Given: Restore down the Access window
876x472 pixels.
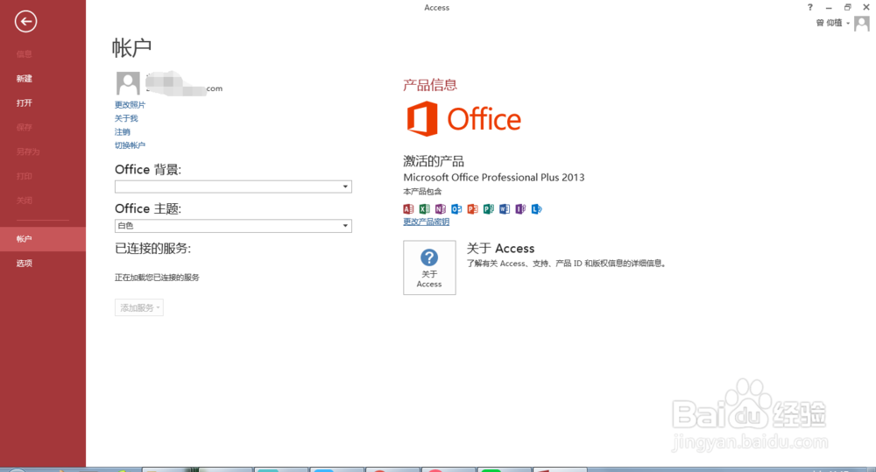Looking at the screenshot, I should coord(847,7).
